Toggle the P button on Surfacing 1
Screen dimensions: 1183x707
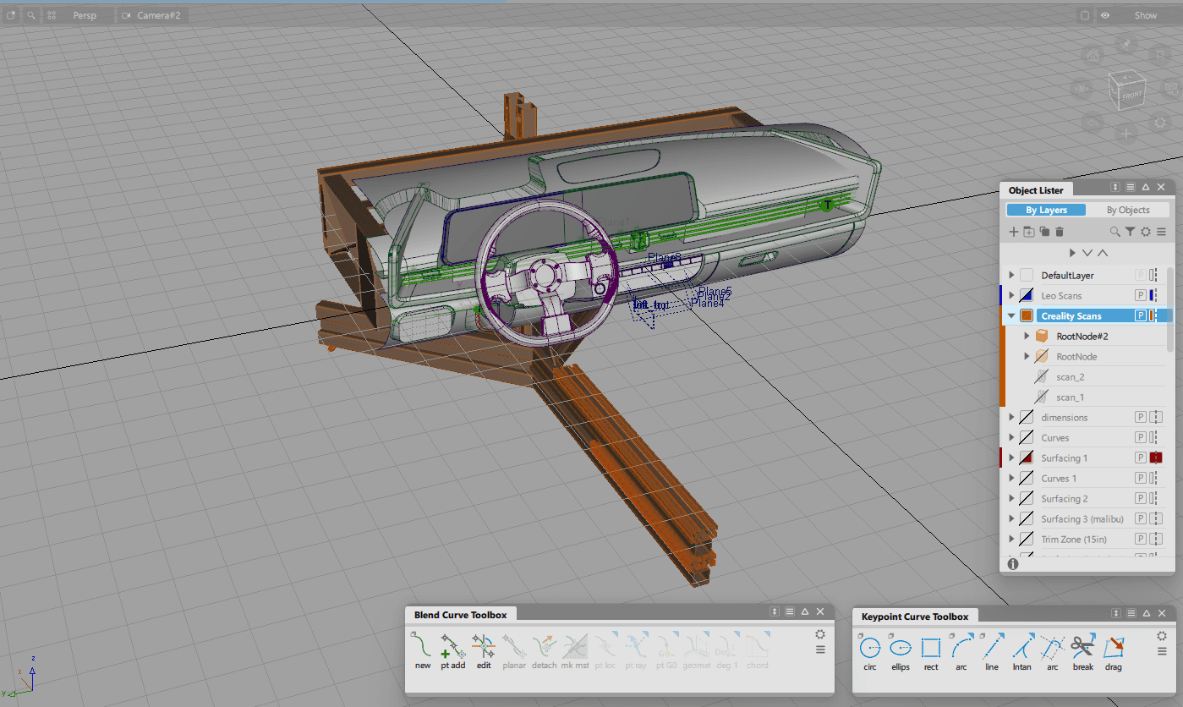[x=1140, y=458]
